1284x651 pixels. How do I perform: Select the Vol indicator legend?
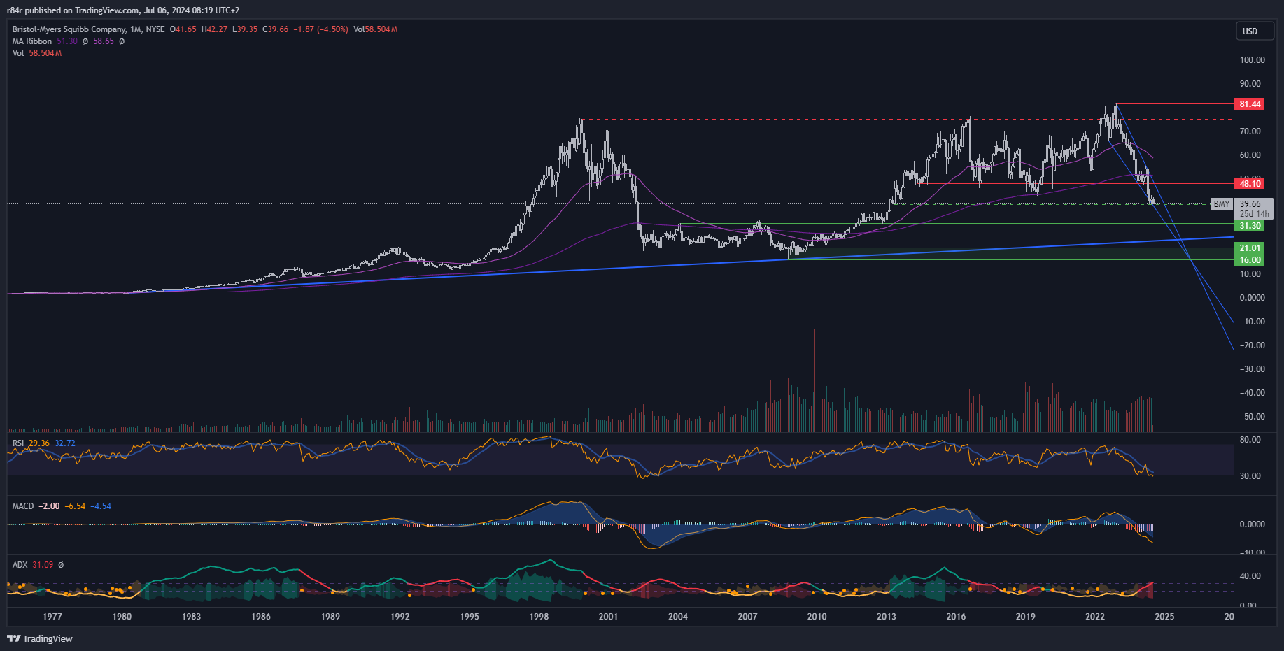[x=18, y=53]
